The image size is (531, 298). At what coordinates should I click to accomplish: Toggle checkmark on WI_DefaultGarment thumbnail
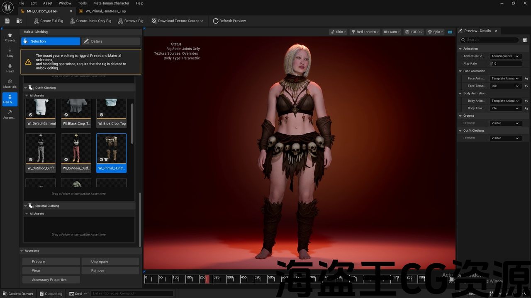(x=31, y=115)
